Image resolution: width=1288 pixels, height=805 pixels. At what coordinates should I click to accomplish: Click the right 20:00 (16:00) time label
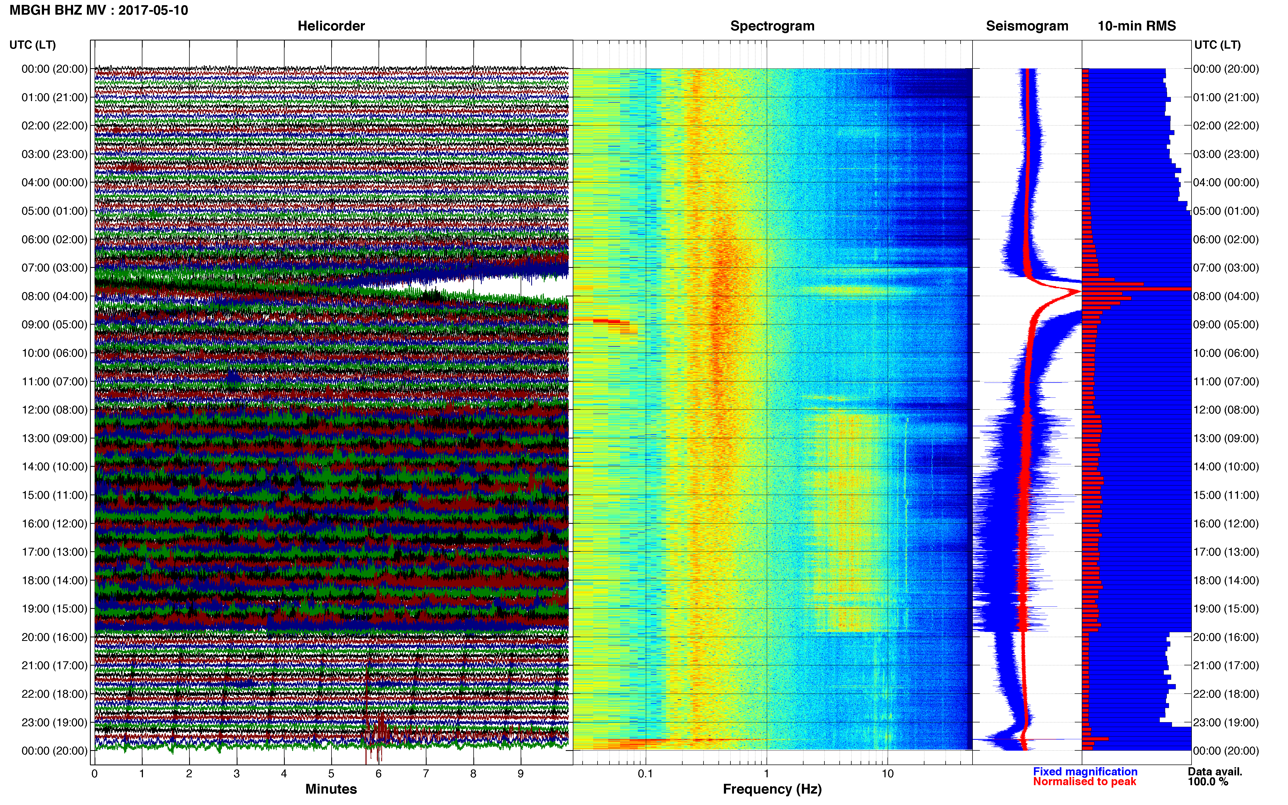1226,637
